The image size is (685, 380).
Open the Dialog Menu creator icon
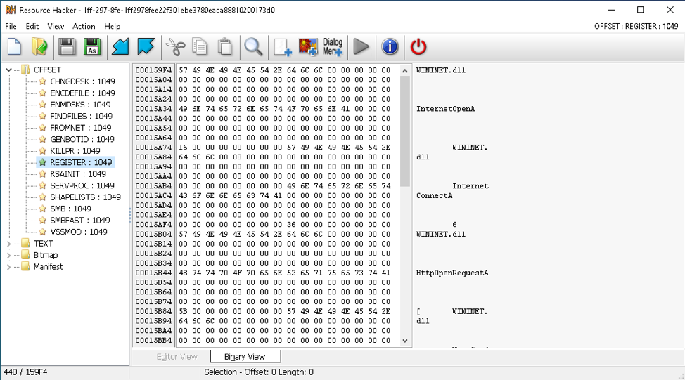[333, 47]
